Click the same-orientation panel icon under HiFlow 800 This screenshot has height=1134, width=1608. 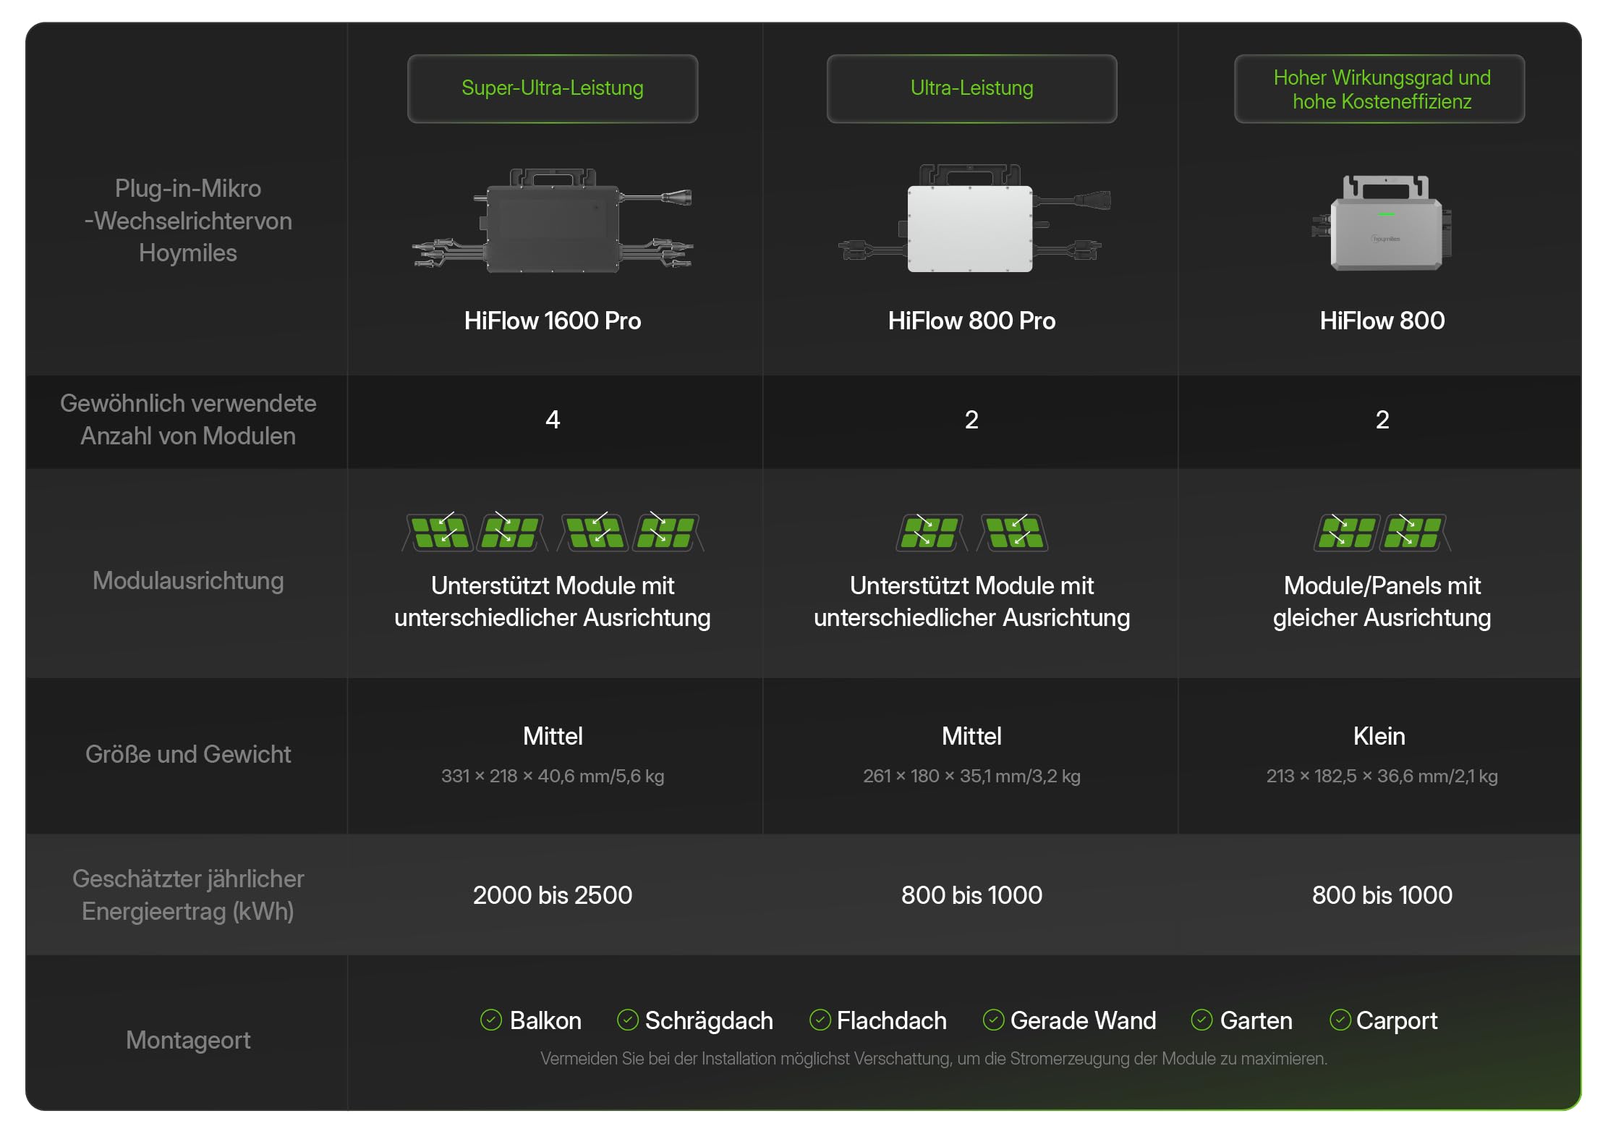click(x=1382, y=533)
